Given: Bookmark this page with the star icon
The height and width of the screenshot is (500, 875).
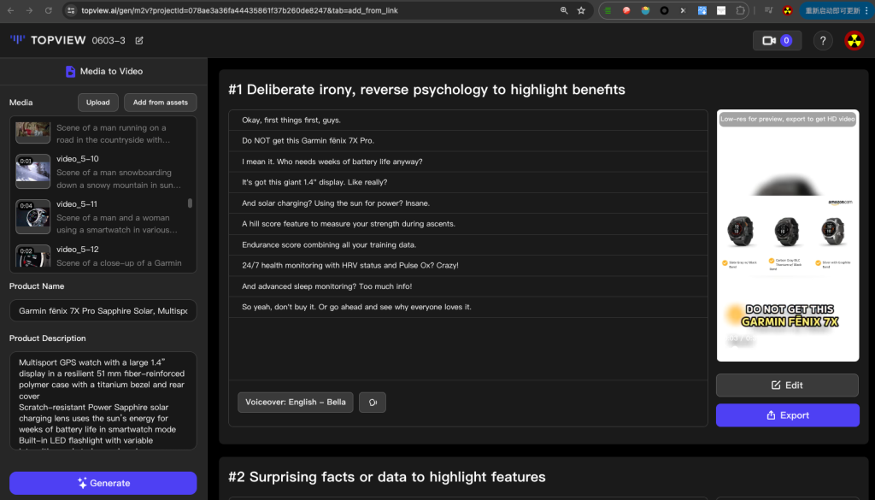Looking at the screenshot, I should pyautogui.click(x=581, y=10).
